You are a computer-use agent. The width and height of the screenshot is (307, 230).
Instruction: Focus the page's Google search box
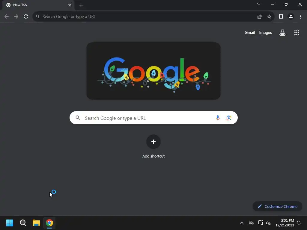(x=153, y=118)
